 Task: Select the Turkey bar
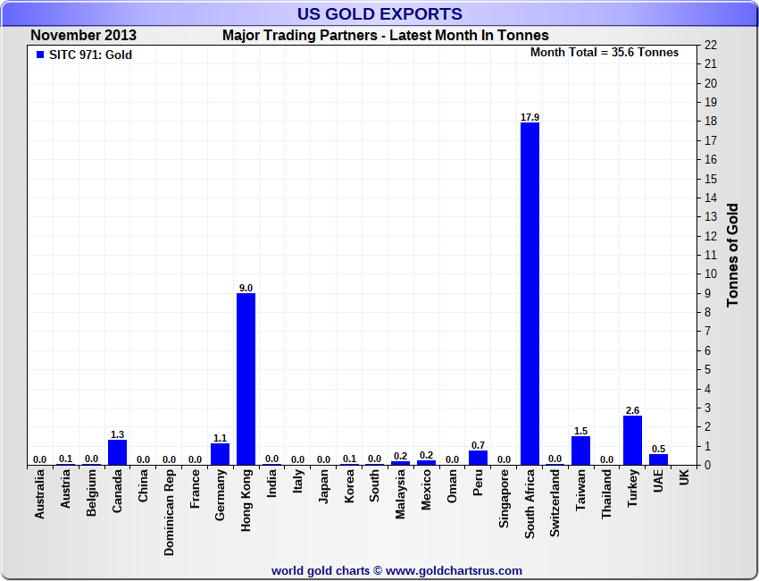click(633, 441)
